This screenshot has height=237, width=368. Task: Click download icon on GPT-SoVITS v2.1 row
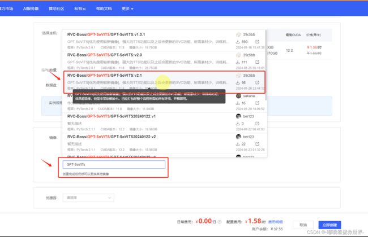[238, 83]
